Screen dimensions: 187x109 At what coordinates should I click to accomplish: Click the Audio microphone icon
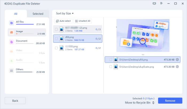click(x=11, y=61)
